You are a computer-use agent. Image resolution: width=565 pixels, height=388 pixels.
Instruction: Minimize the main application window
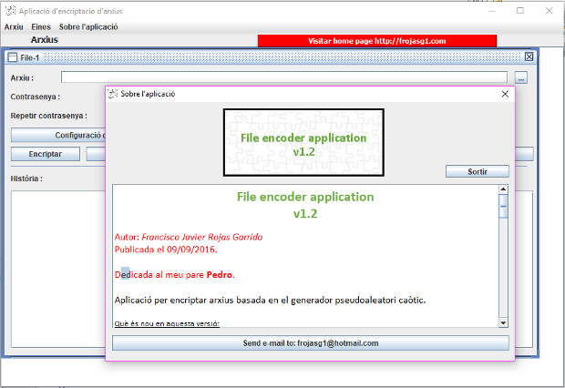click(492, 11)
